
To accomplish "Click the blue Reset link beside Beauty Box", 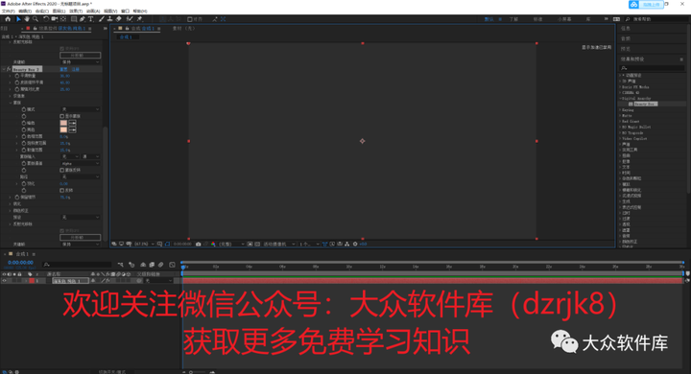I will click(63, 69).
